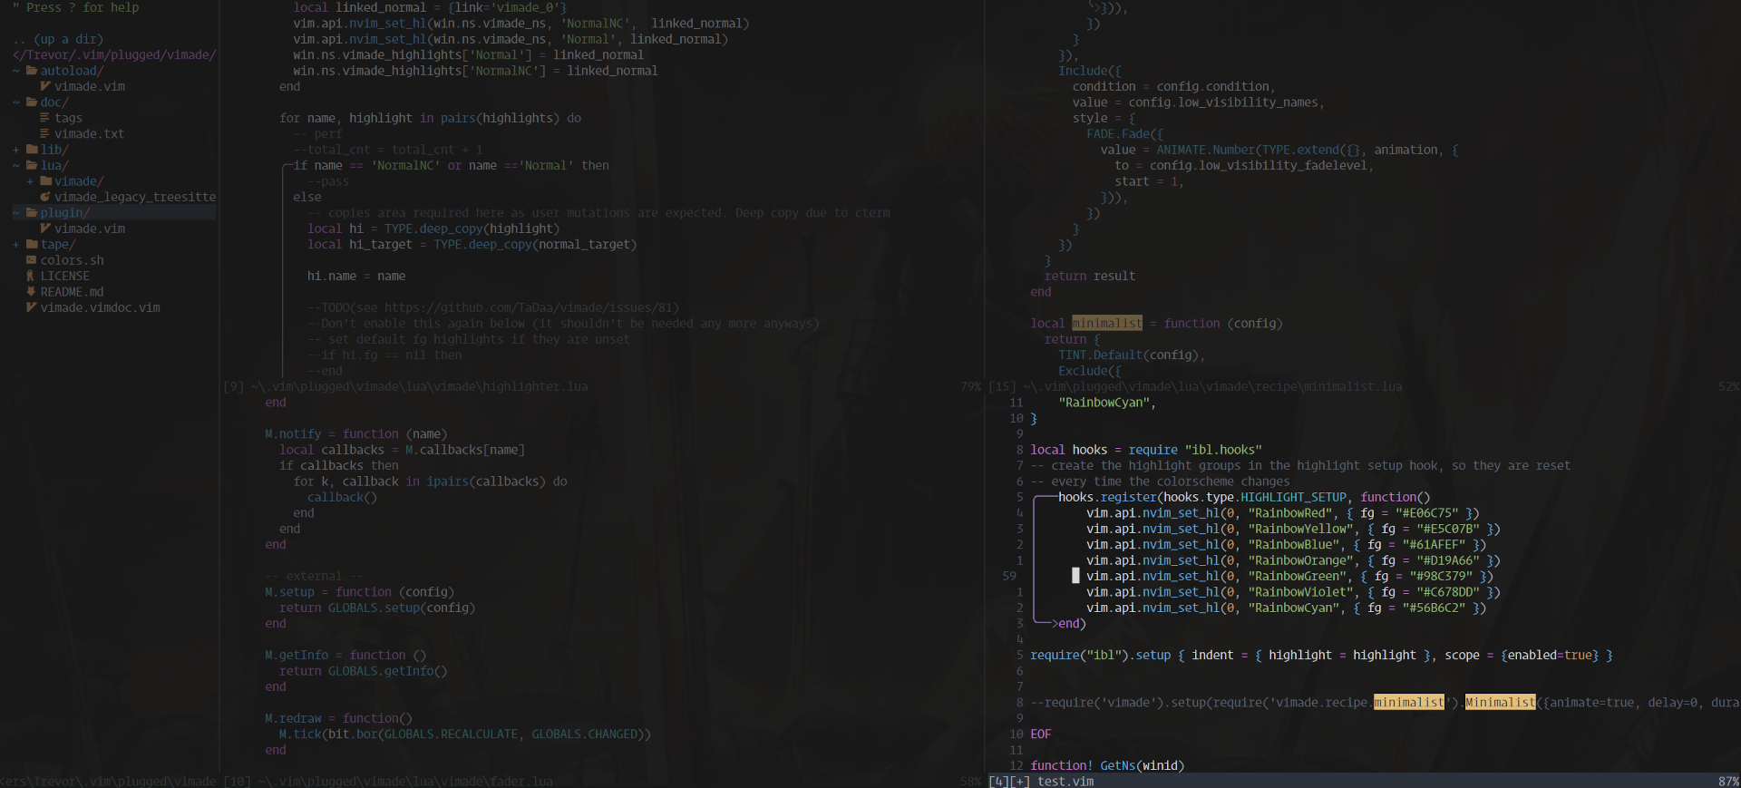Open colors.sh from the file tree
The width and height of the screenshot is (1741, 788).
click(73, 260)
